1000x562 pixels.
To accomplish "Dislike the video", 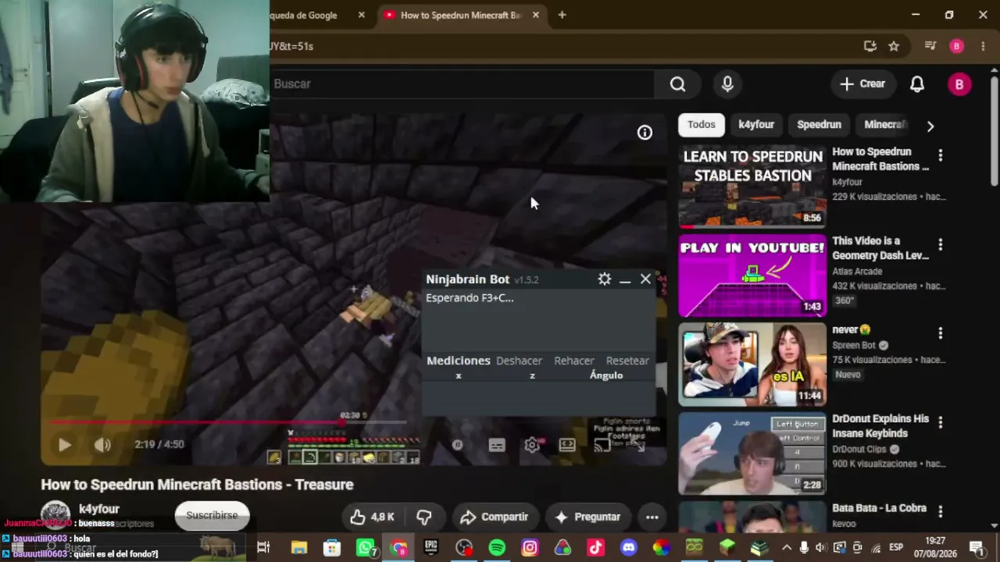I will tap(424, 517).
